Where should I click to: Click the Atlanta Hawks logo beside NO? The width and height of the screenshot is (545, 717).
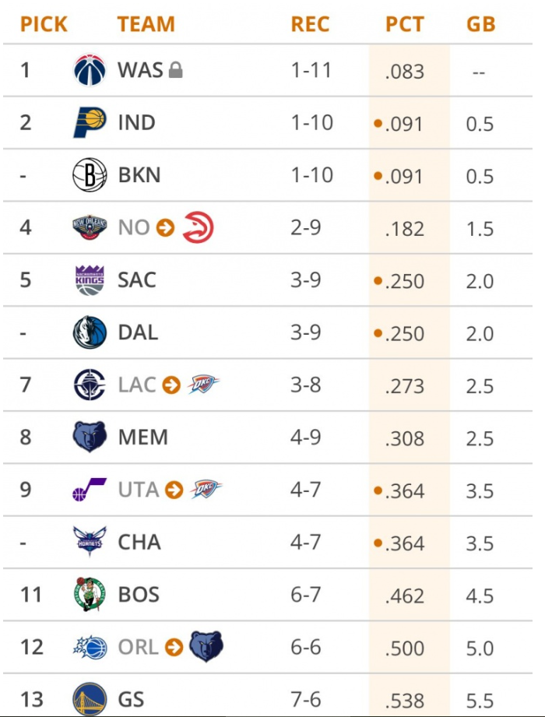coord(198,228)
